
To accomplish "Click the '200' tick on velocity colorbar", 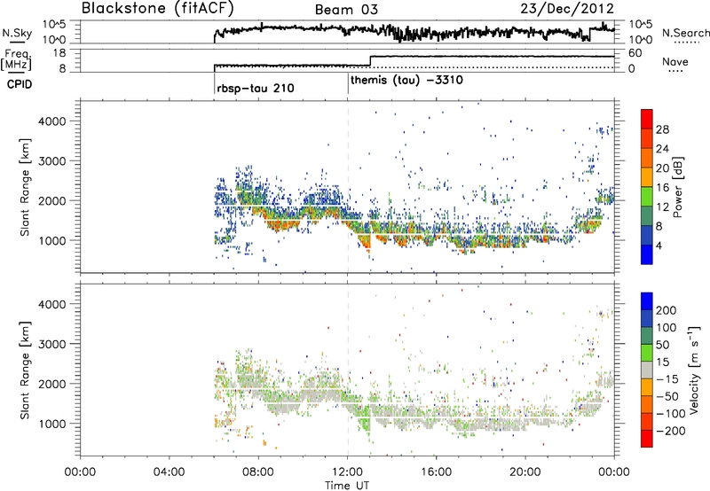I will tap(667, 310).
